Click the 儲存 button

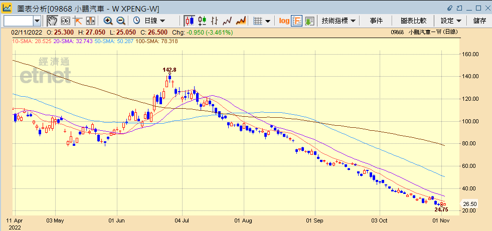point(480,21)
